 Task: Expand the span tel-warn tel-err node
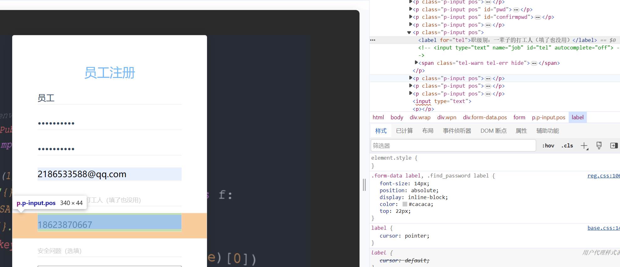tap(416, 63)
